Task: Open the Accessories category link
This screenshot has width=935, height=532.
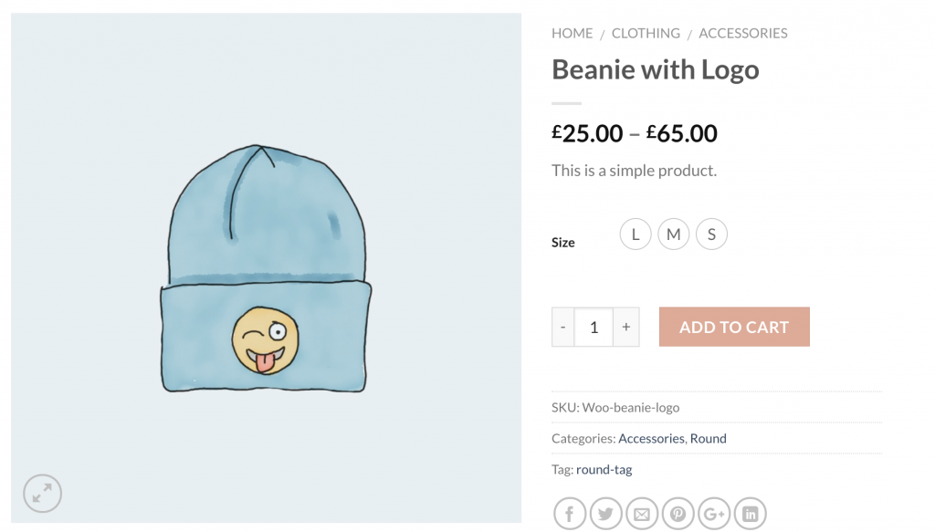Action: point(651,439)
